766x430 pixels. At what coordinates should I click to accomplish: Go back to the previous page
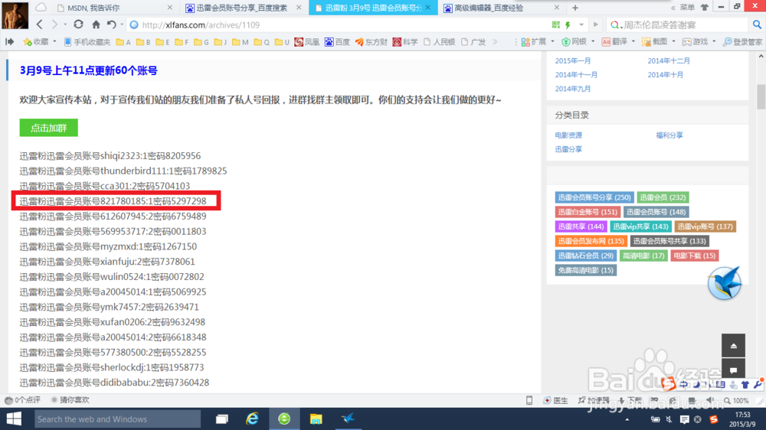(x=40, y=24)
